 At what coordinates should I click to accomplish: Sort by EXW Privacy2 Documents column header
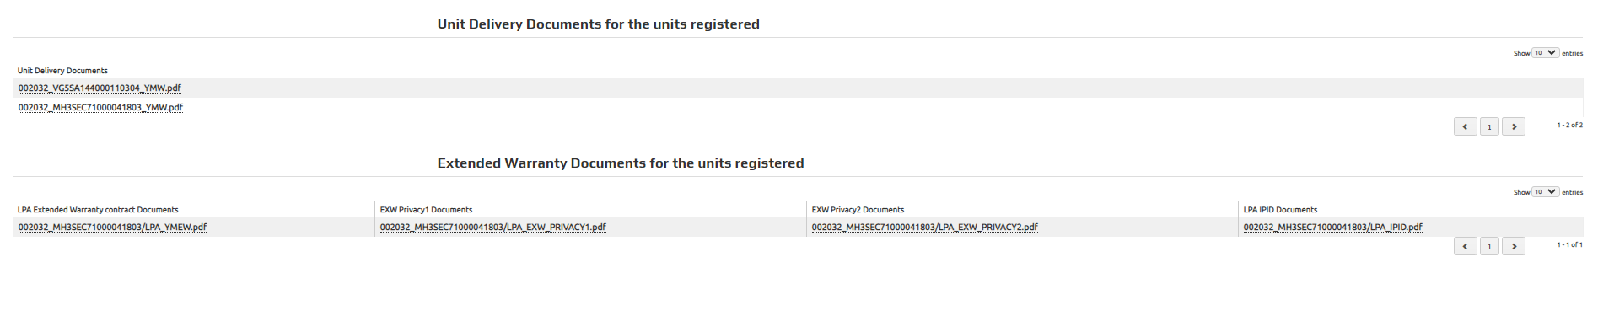(858, 210)
